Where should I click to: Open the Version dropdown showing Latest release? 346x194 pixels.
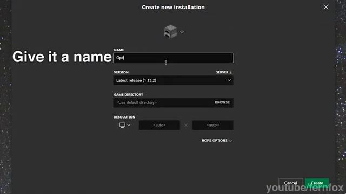[173, 80]
